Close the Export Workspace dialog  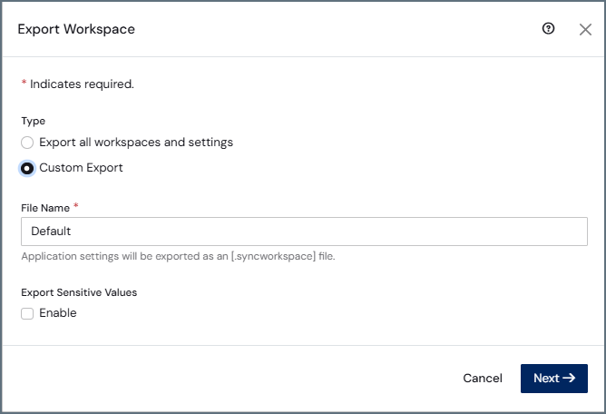tap(585, 29)
